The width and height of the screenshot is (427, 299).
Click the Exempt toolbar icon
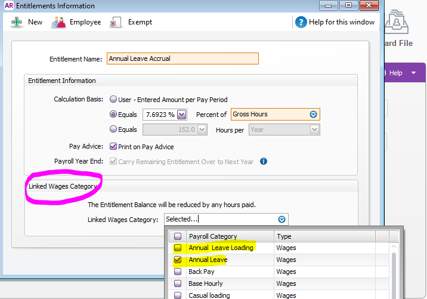coord(116,22)
